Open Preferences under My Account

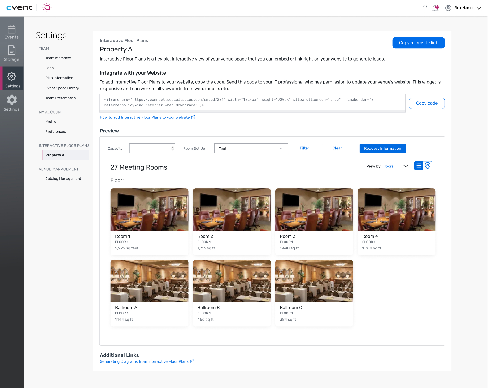[55, 132]
